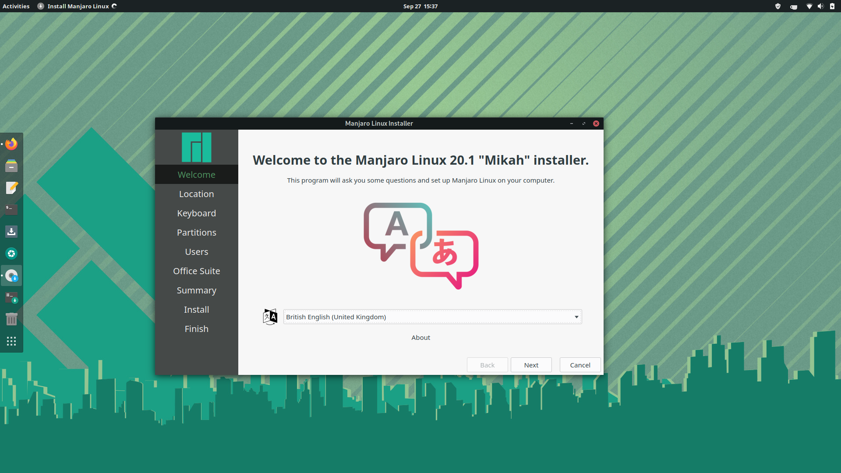
Task: Open the volume speaker indicator
Action: tap(820, 6)
